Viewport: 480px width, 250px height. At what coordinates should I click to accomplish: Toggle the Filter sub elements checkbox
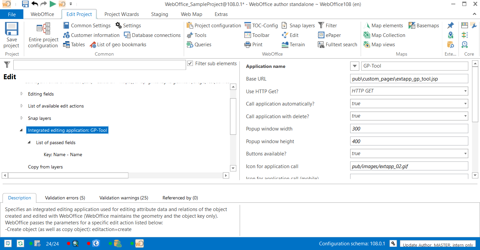(190, 63)
